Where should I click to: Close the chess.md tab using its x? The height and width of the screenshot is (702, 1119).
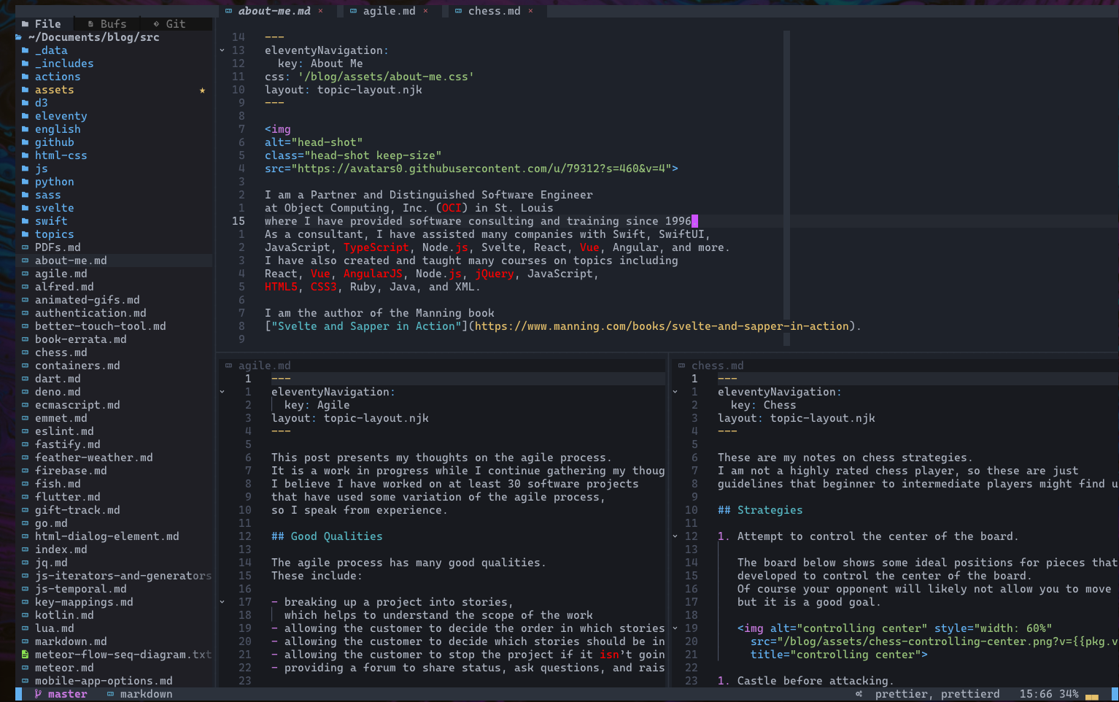pos(530,11)
